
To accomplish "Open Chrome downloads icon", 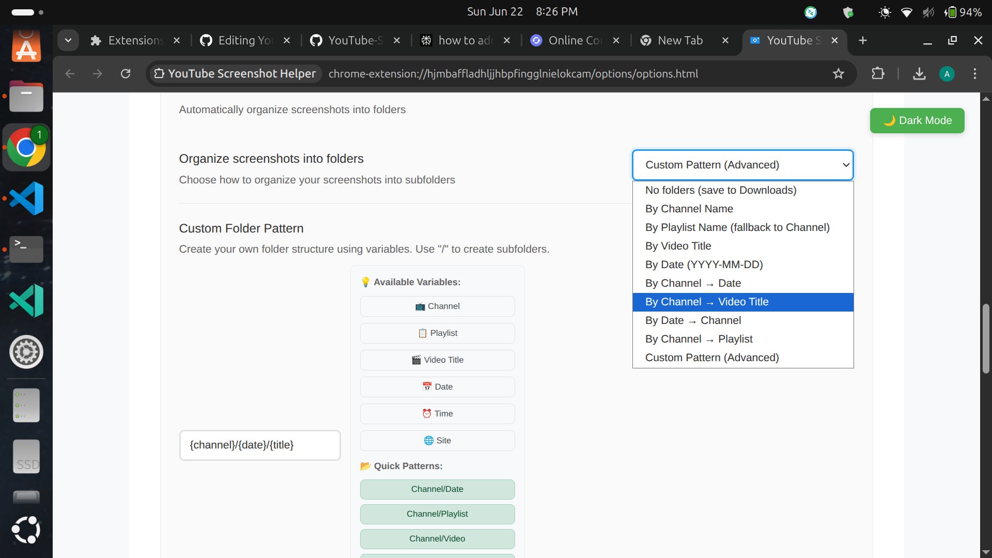I will (919, 73).
